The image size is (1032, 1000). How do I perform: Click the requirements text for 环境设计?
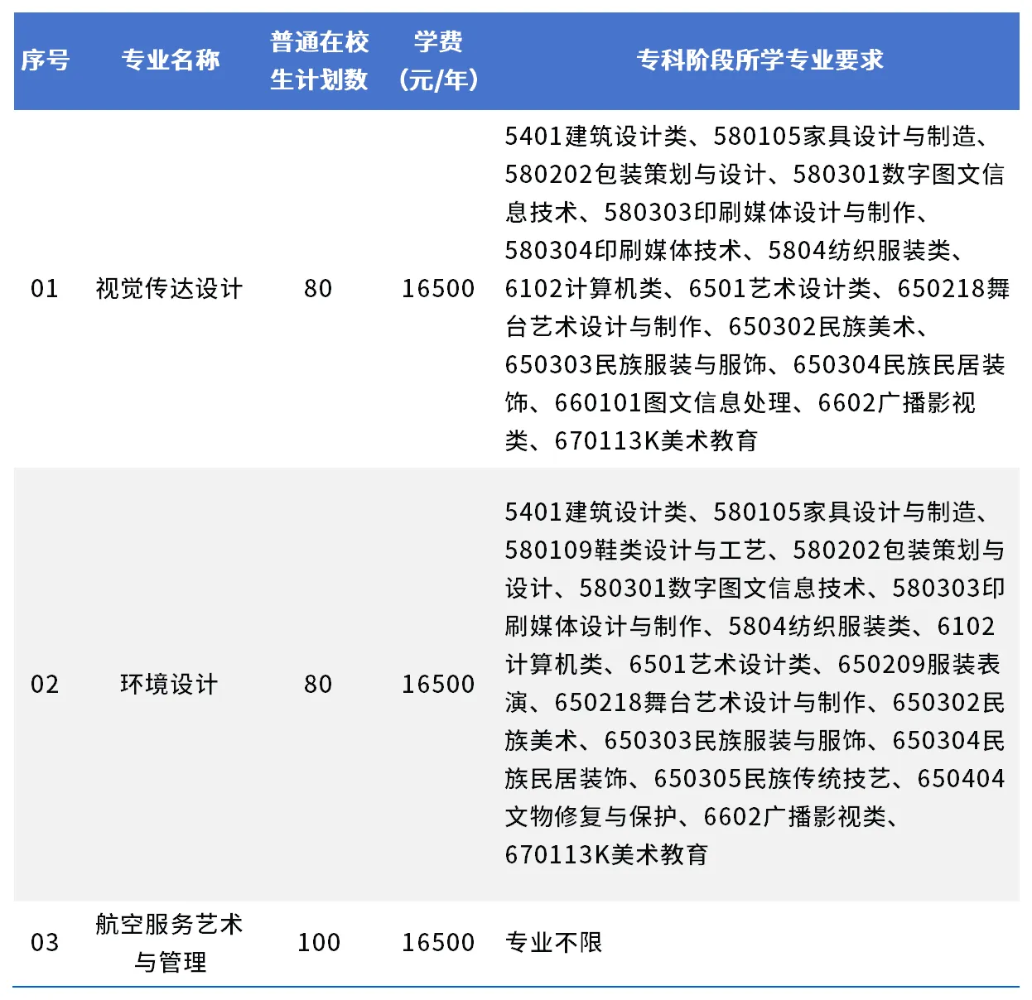(x=755, y=684)
